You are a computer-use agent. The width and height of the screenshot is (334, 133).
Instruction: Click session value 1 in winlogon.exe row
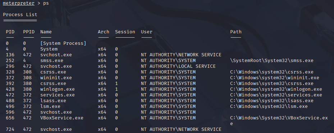point(116,89)
